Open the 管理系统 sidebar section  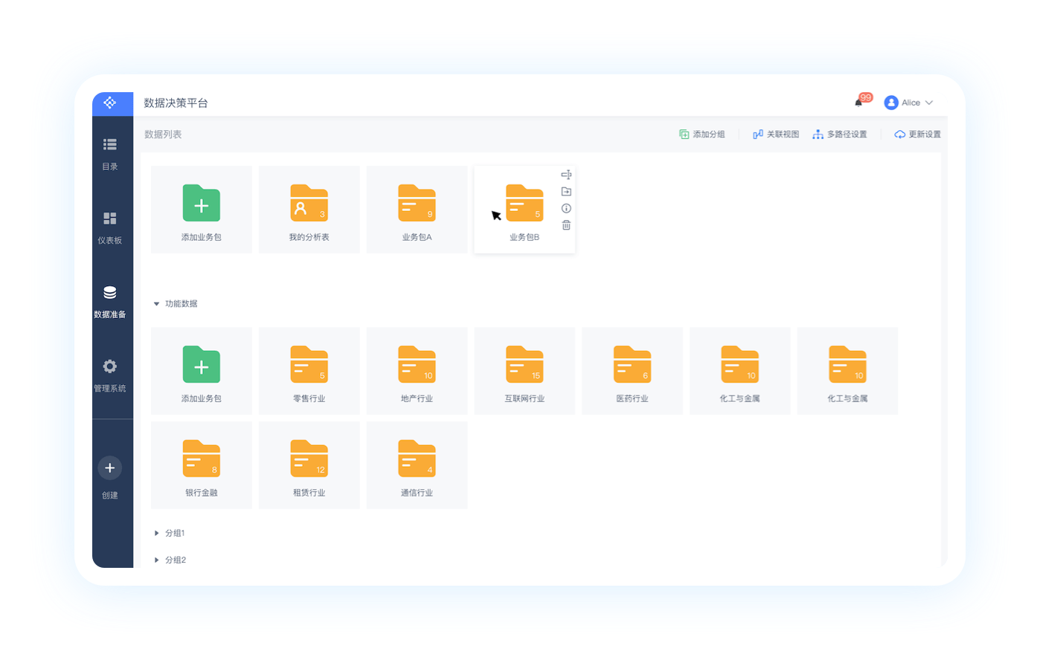(110, 375)
